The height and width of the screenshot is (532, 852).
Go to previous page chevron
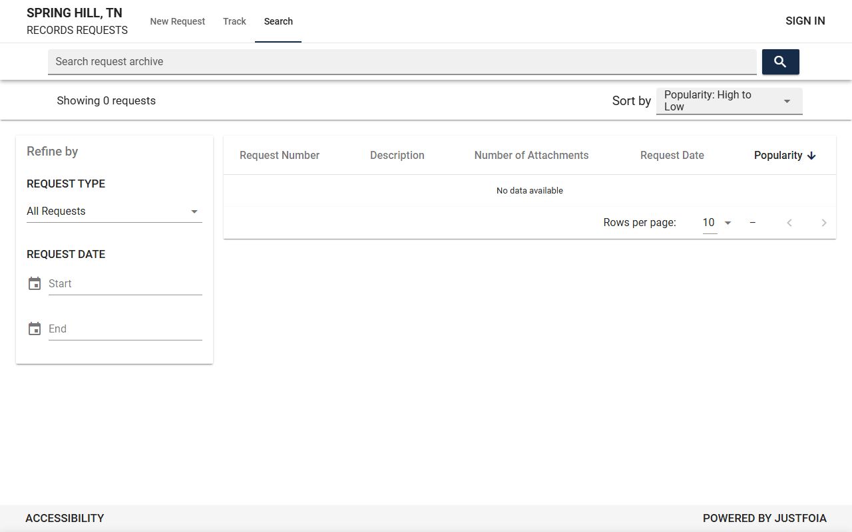[x=789, y=223]
